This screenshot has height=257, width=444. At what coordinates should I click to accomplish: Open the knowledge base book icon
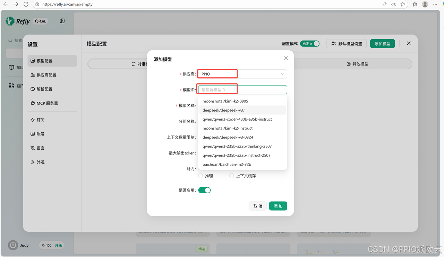coord(11,67)
